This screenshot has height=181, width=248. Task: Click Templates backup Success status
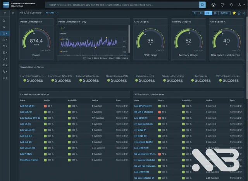(x=201, y=80)
